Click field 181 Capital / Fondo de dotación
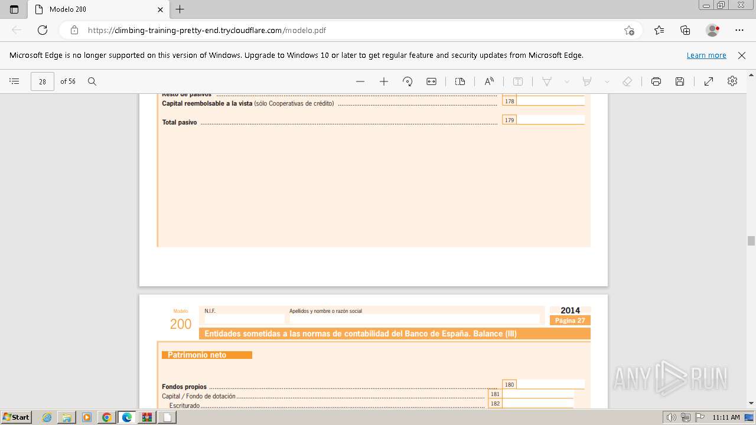The image size is (756, 425). (537, 394)
